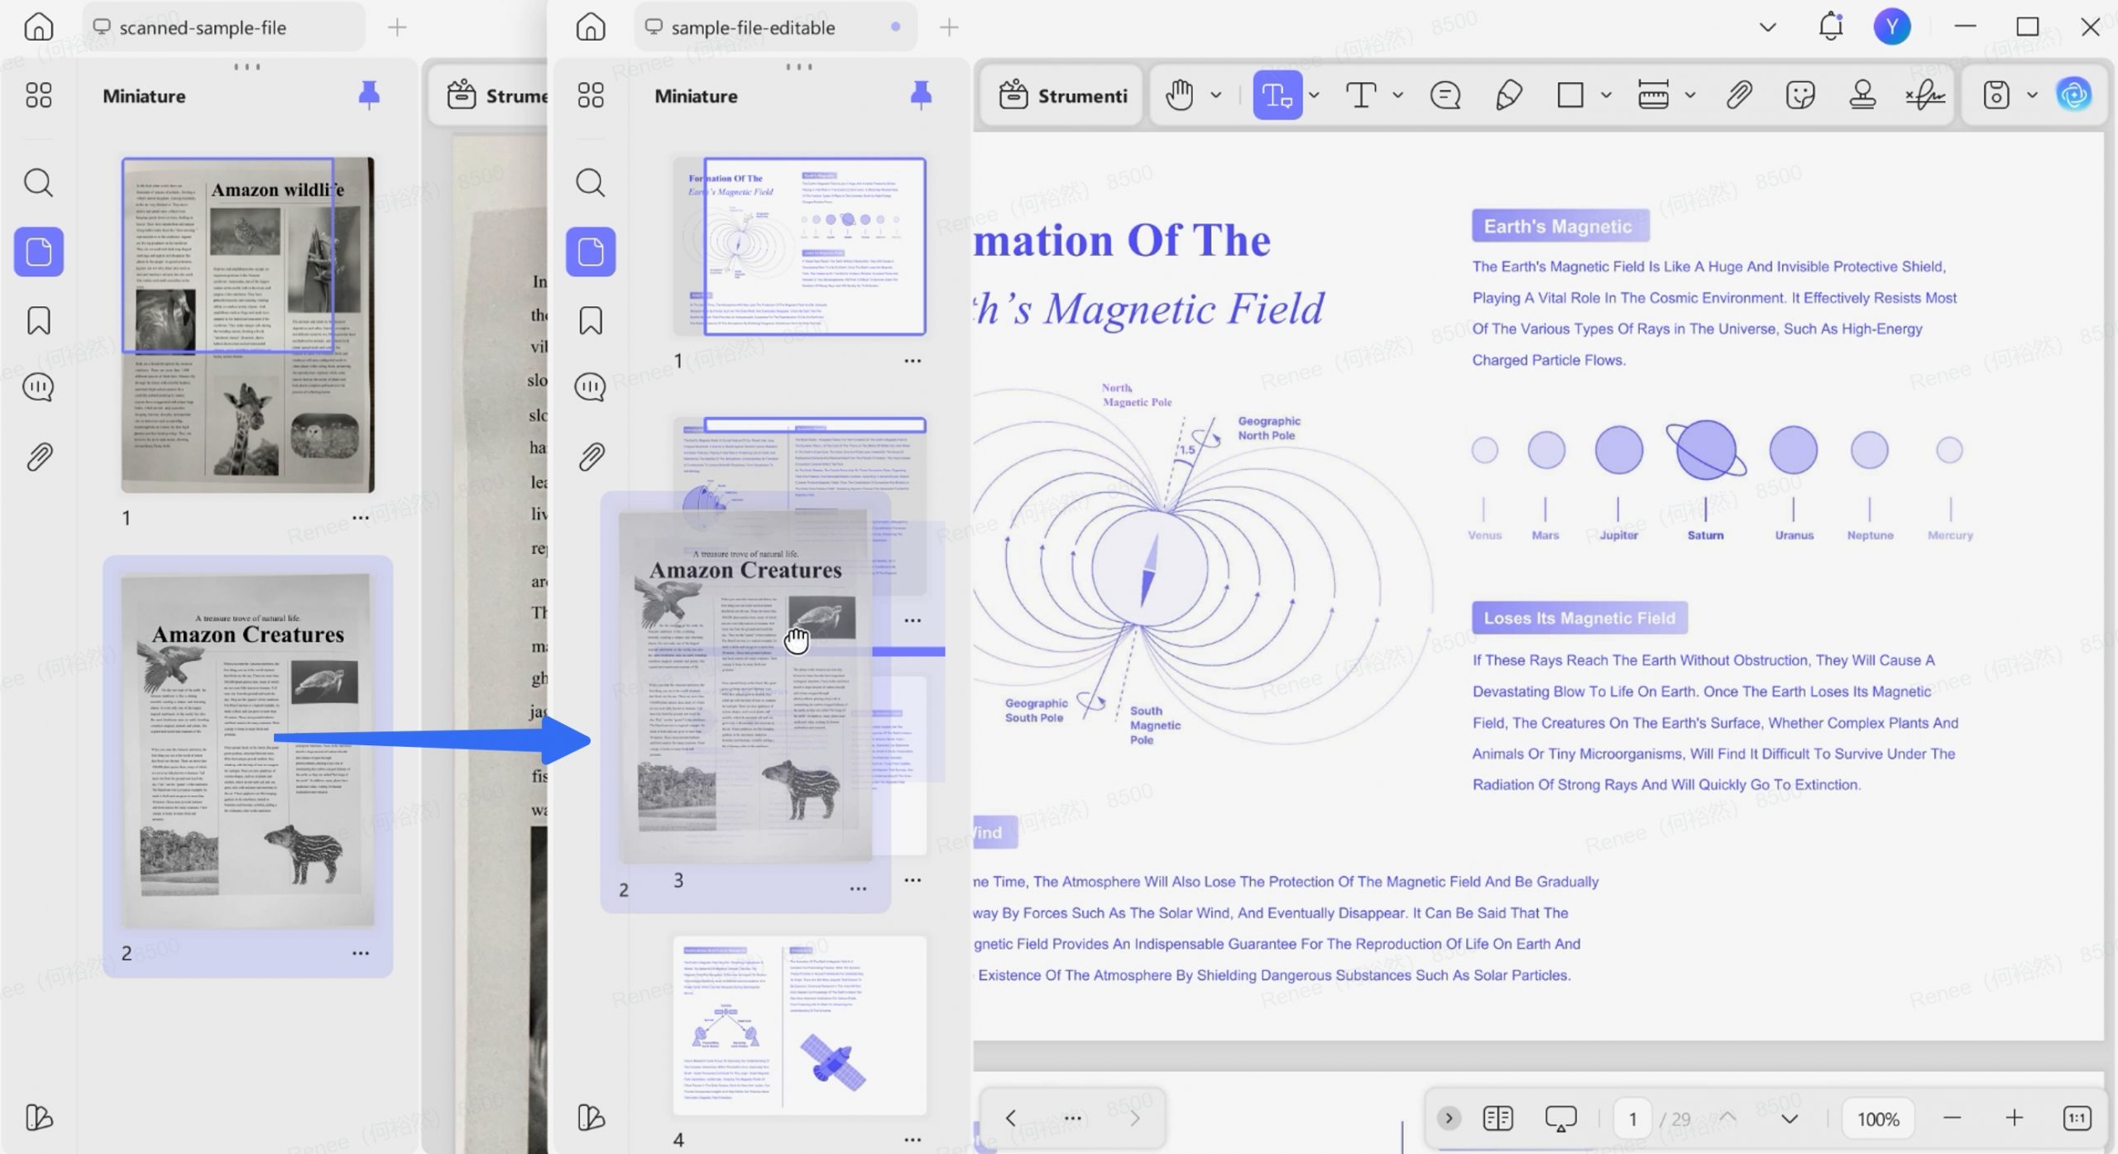Click the save icon in toolbar
The height and width of the screenshot is (1154, 2118).
[x=1996, y=96]
